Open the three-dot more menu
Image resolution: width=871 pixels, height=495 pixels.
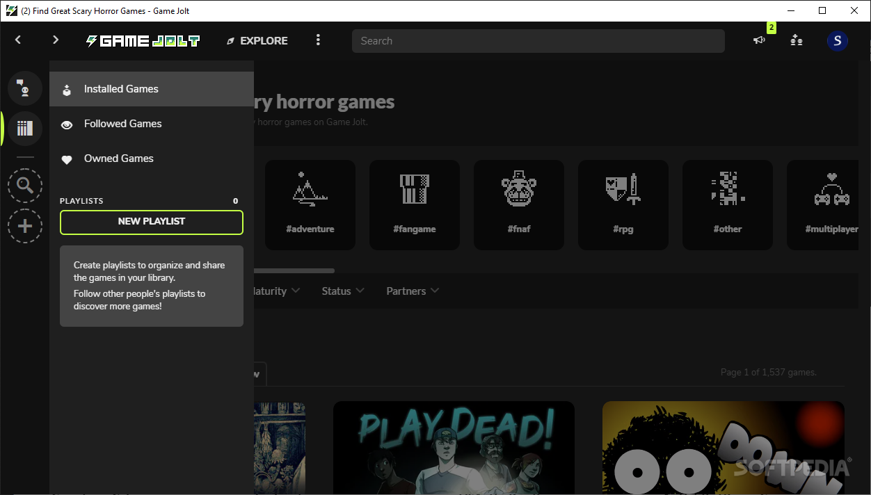tap(318, 40)
